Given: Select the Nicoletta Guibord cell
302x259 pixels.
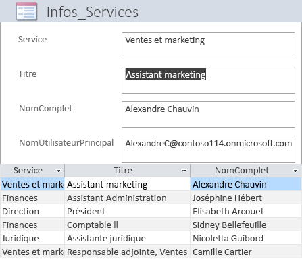Looking at the screenshot, I should click(x=246, y=238).
